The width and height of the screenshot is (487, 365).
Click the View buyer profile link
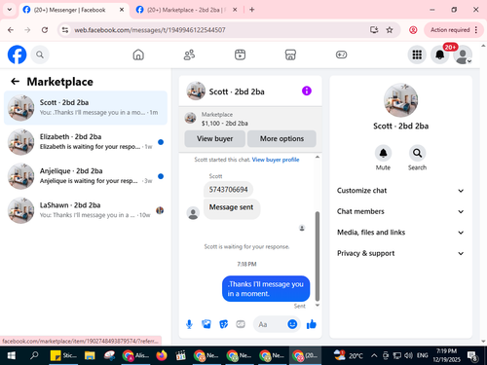point(276,160)
